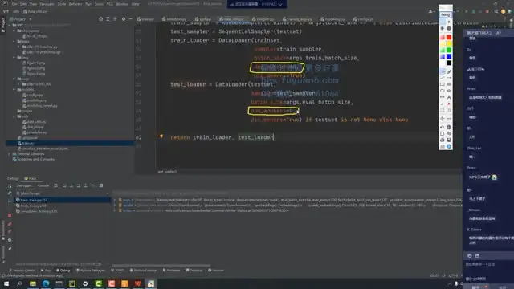514x289 pixels.
Task: Select the ellipse shape tool in the palette
Action: 443,91
